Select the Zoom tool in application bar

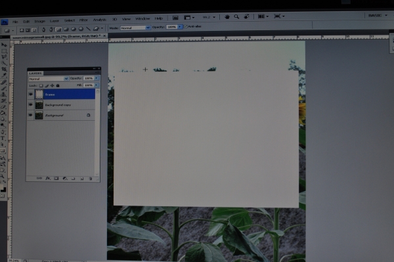(x=236, y=16)
